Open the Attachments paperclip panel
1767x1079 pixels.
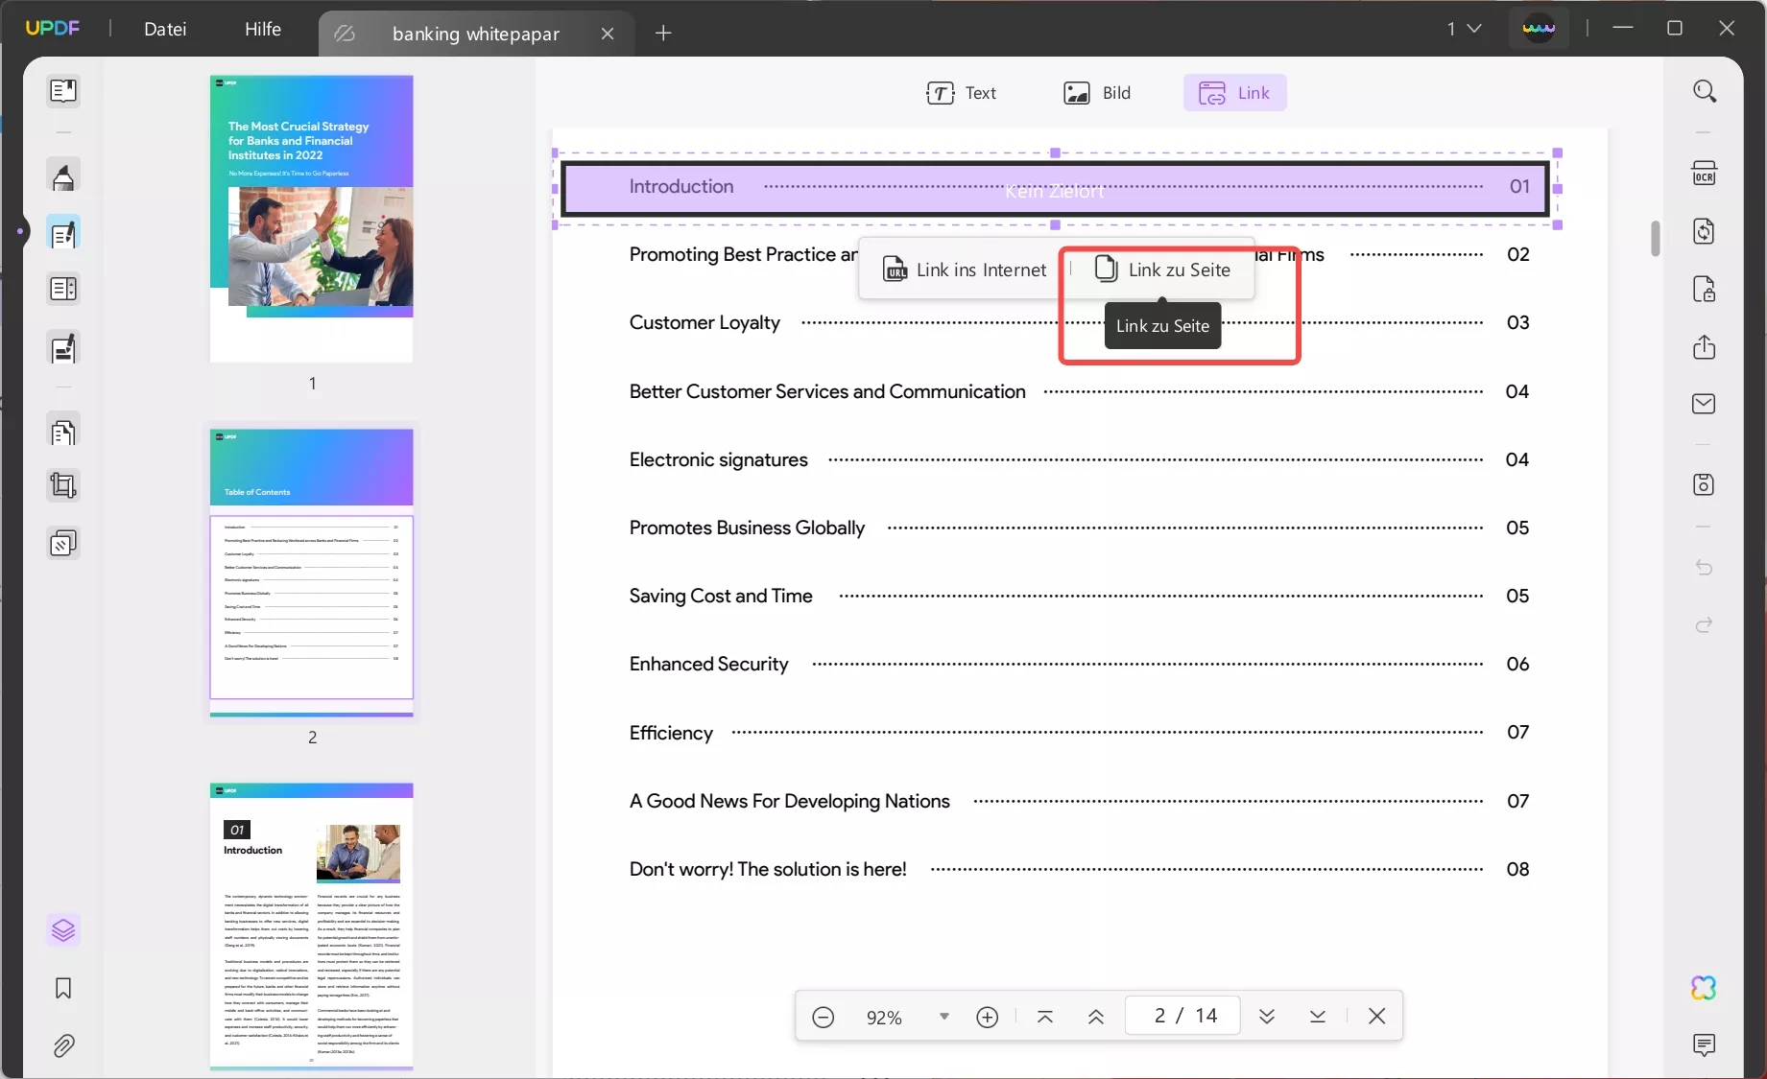coord(63,1045)
